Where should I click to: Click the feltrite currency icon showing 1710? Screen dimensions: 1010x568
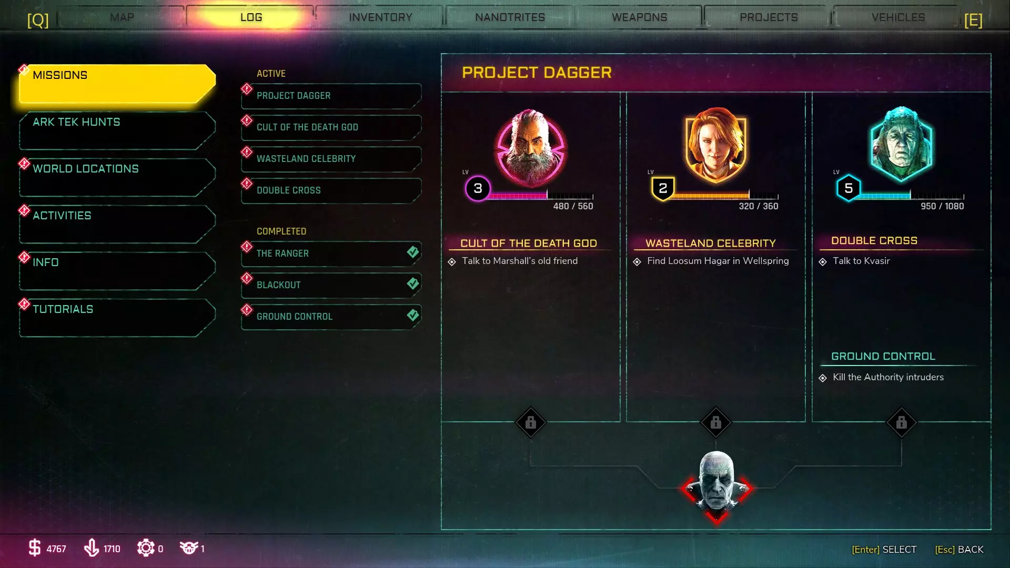click(x=92, y=548)
